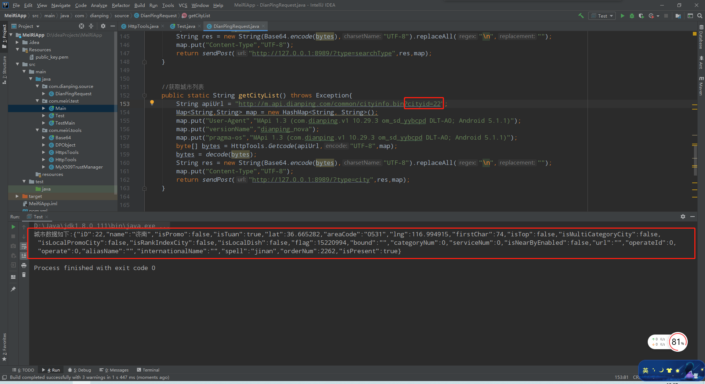Print the console output

pyautogui.click(x=24, y=265)
